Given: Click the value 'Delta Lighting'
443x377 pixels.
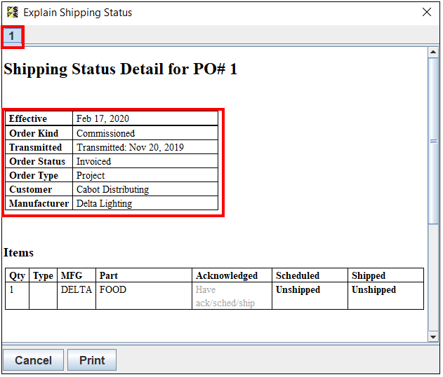Looking at the screenshot, I should click(x=104, y=204).
